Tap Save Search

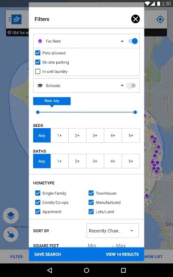click(x=48, y=255)
